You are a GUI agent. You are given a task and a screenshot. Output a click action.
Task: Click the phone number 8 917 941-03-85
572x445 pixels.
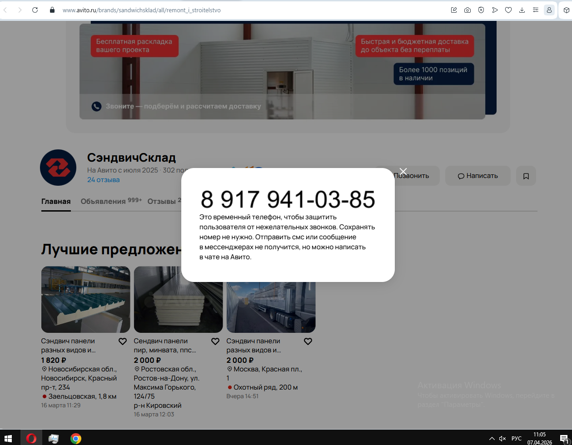(288, 199)
